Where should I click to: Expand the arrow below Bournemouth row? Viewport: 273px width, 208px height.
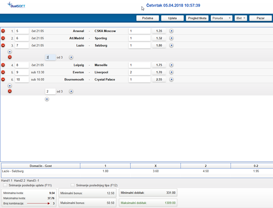[x=10, y=86]
